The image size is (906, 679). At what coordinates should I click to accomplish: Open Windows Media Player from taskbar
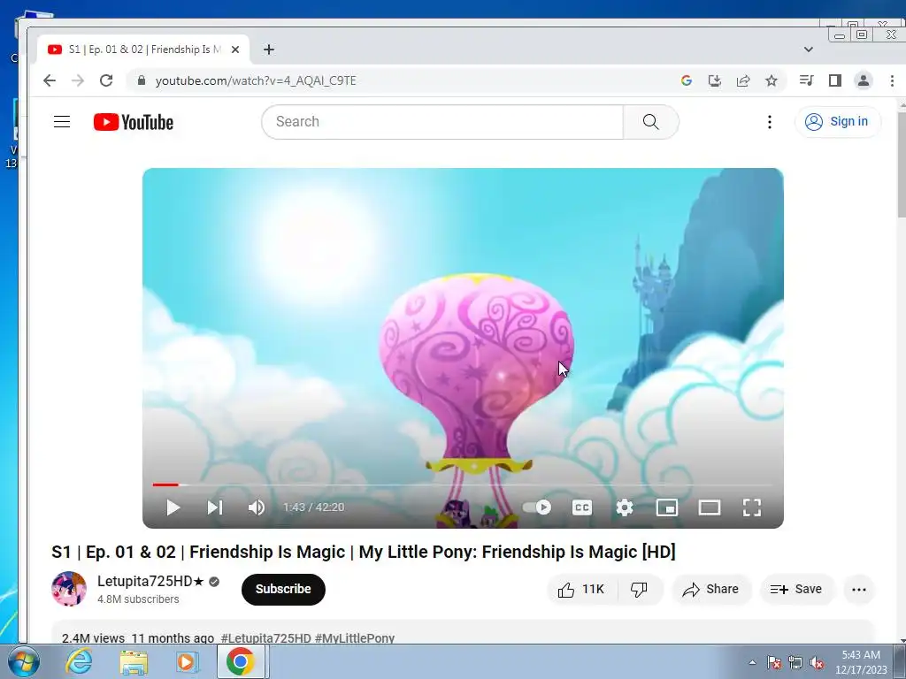pyautogui.click(x=188, y=661)
